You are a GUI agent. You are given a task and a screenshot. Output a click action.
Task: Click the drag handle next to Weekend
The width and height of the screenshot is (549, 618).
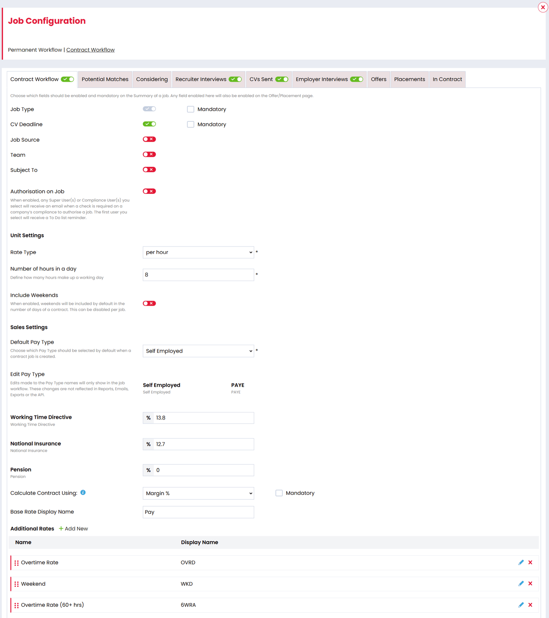pyautogui.click(x=16, y=584)
